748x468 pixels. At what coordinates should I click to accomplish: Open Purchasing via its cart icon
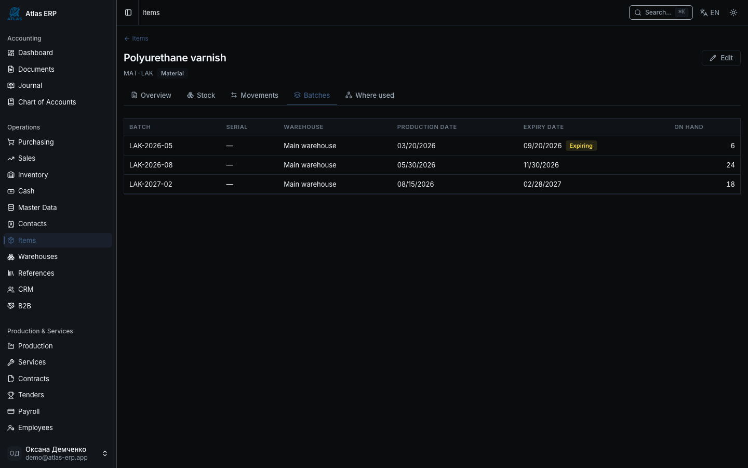tap(11, 142)
